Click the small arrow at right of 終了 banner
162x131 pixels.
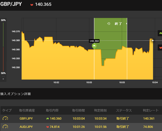point(127,24)
